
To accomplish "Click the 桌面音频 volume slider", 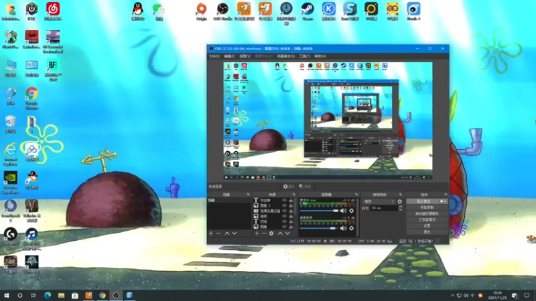I will point(319,228).
